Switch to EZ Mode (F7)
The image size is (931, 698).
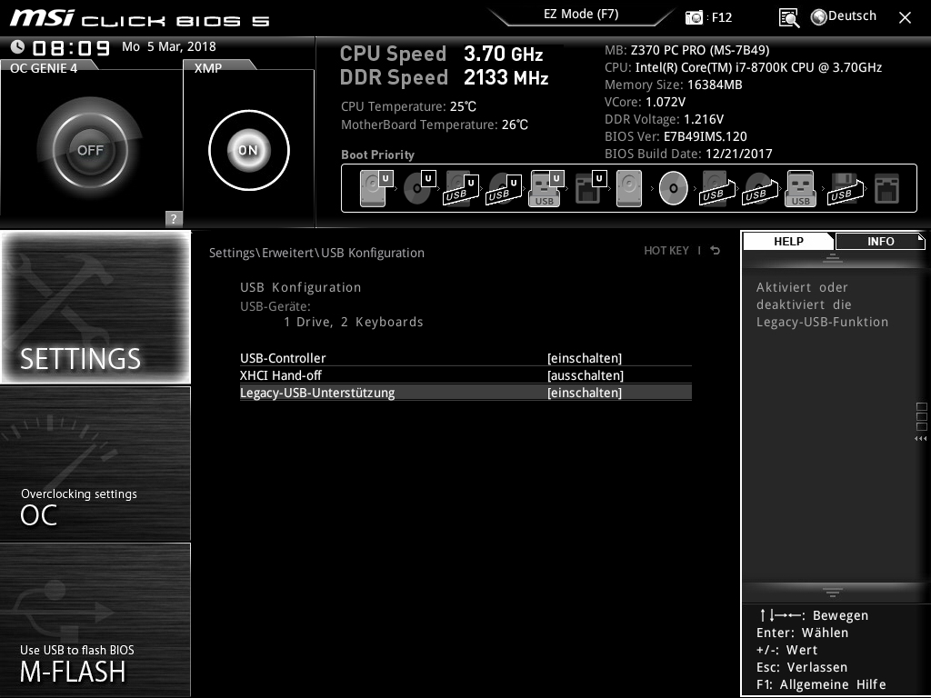[x=581, y=15]
